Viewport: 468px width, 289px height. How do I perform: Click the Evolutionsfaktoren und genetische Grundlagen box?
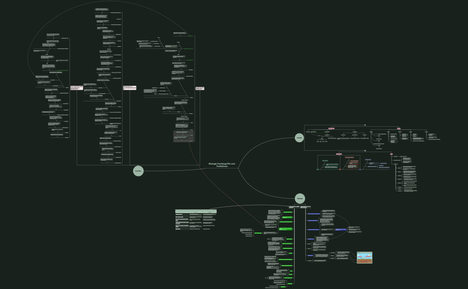pyautogui.click(x=77, y=88)
